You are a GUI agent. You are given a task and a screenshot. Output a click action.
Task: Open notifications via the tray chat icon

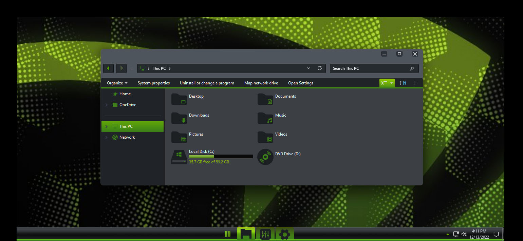pos(496,234)
